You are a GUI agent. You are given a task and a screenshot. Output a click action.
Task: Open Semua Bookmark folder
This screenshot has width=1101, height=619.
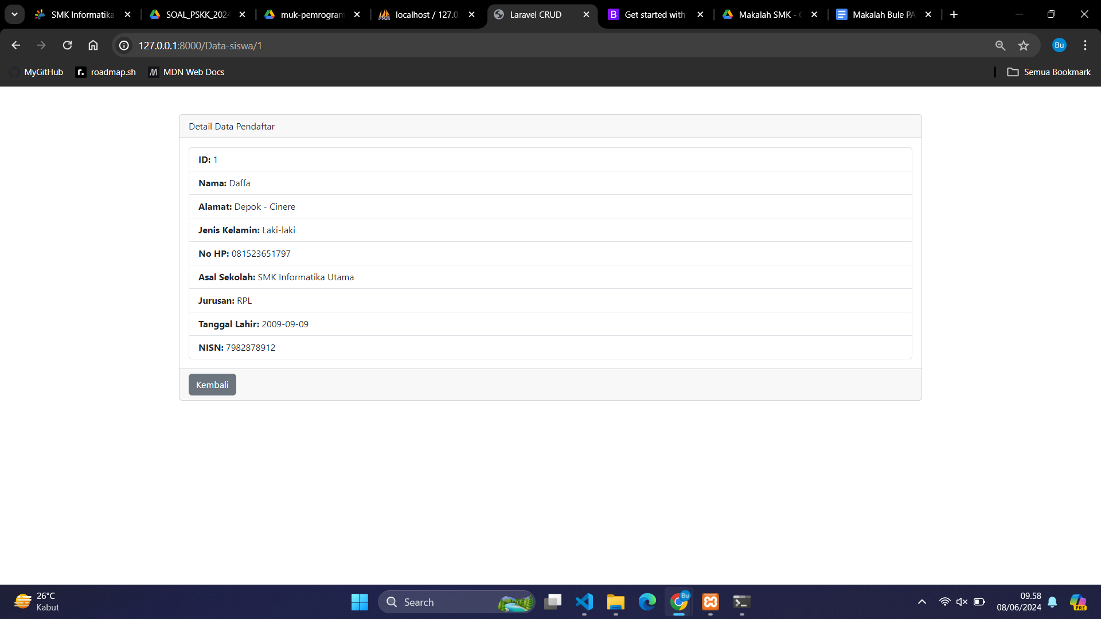click(1049, 72)
